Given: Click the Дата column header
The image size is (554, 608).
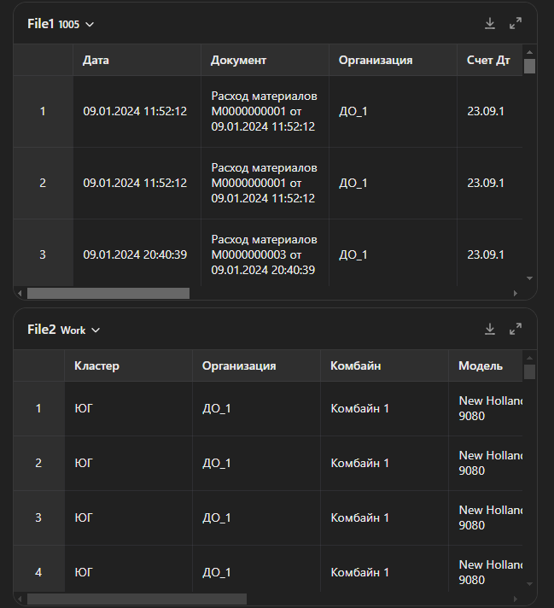Looking at the screenshot, I should [x=96, y=61].
